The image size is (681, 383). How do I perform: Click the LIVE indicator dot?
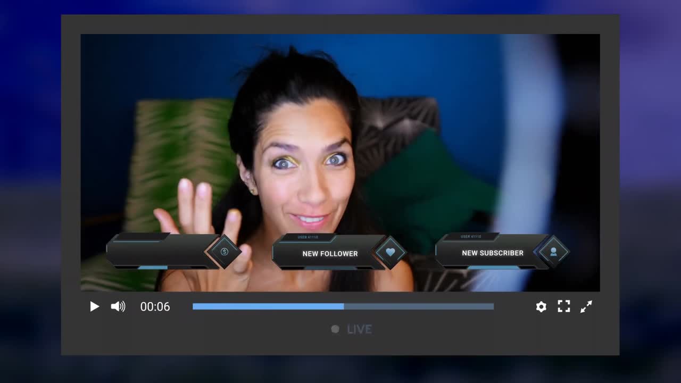[x=335, y=329]
